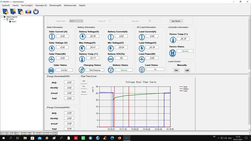Click the Solar legend entry in chart
The image size is (251, 141).
183,87
